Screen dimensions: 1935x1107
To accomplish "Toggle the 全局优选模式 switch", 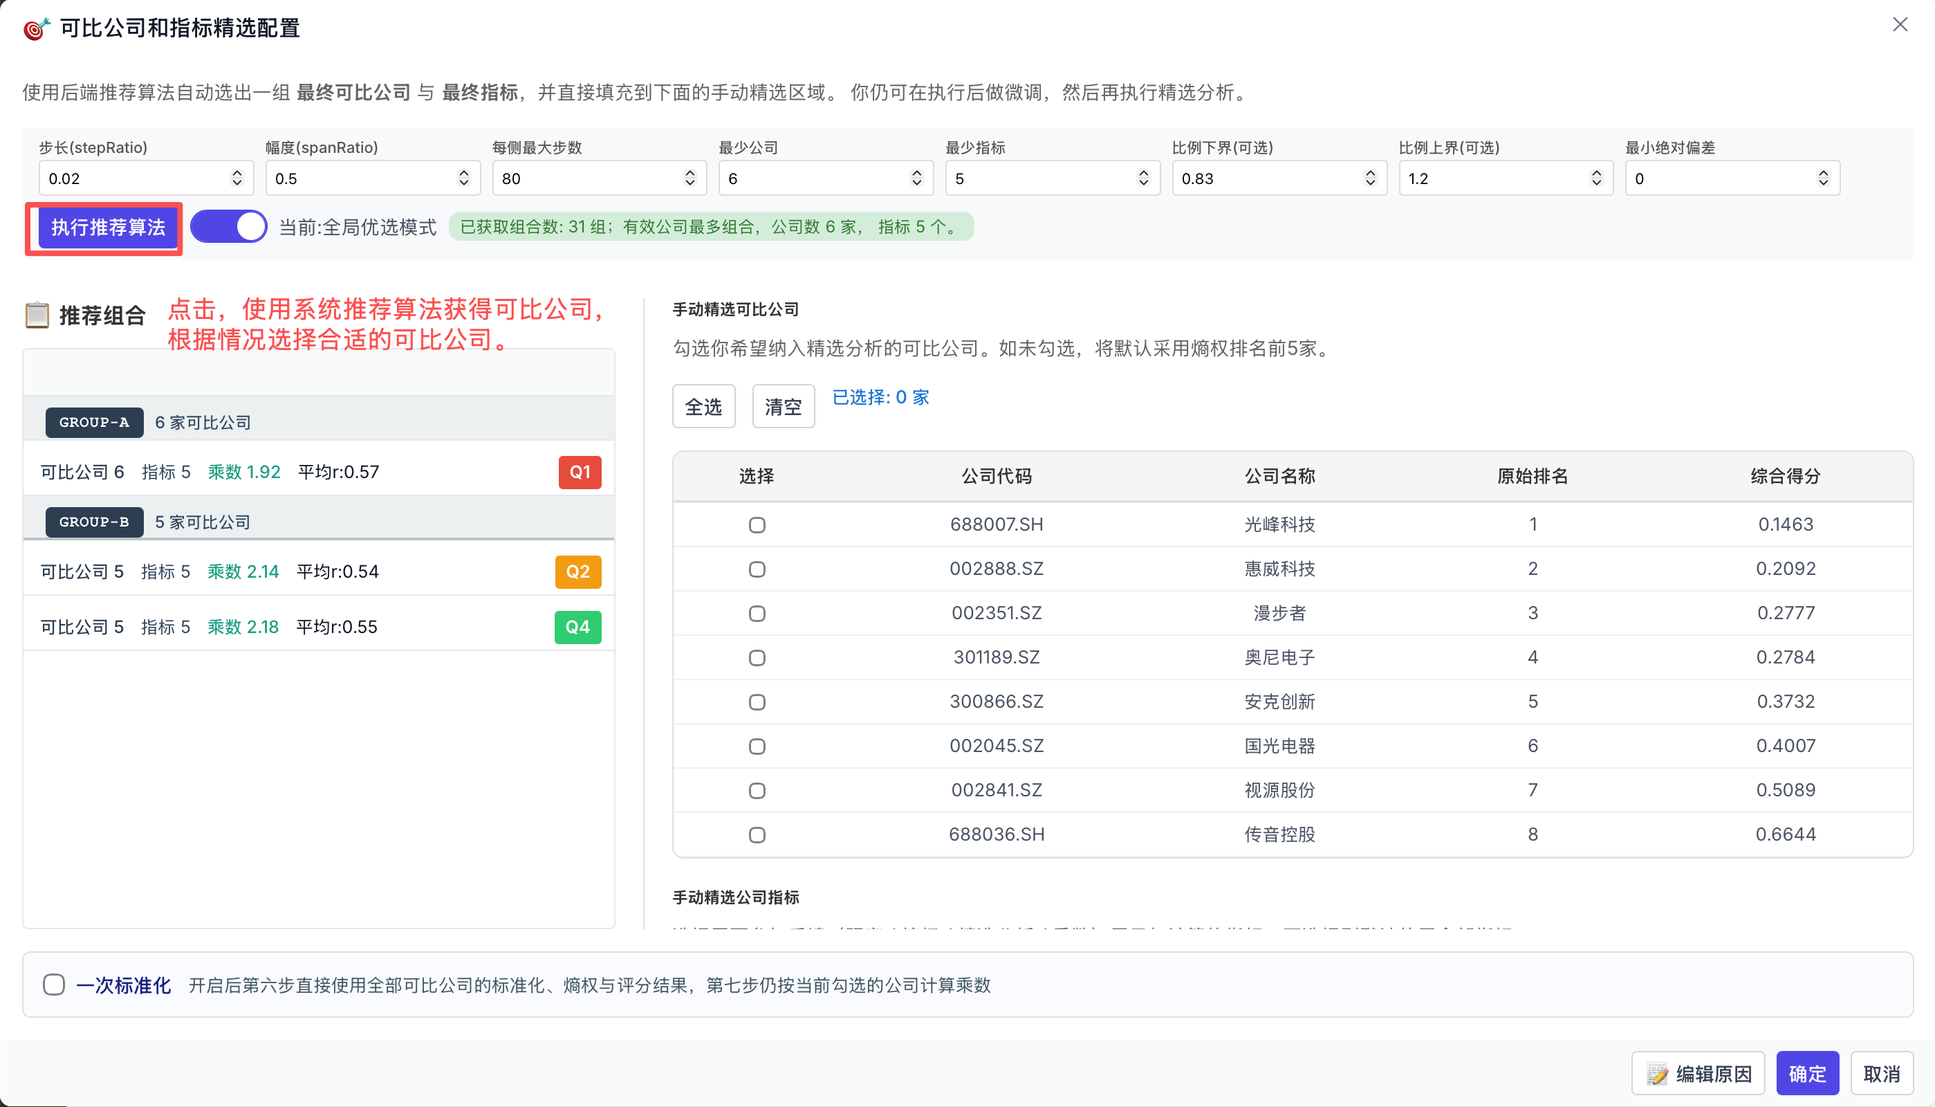I will 229,226.
